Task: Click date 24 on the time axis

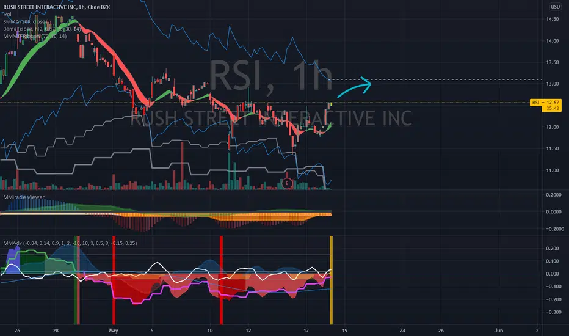Action: point(402,331)
